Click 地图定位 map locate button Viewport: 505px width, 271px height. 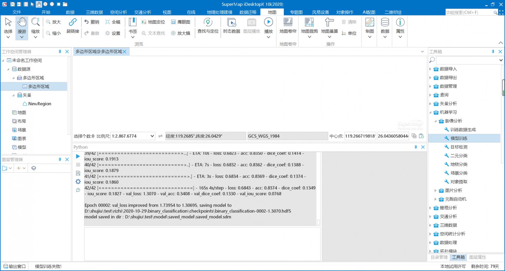click(153, 22)
